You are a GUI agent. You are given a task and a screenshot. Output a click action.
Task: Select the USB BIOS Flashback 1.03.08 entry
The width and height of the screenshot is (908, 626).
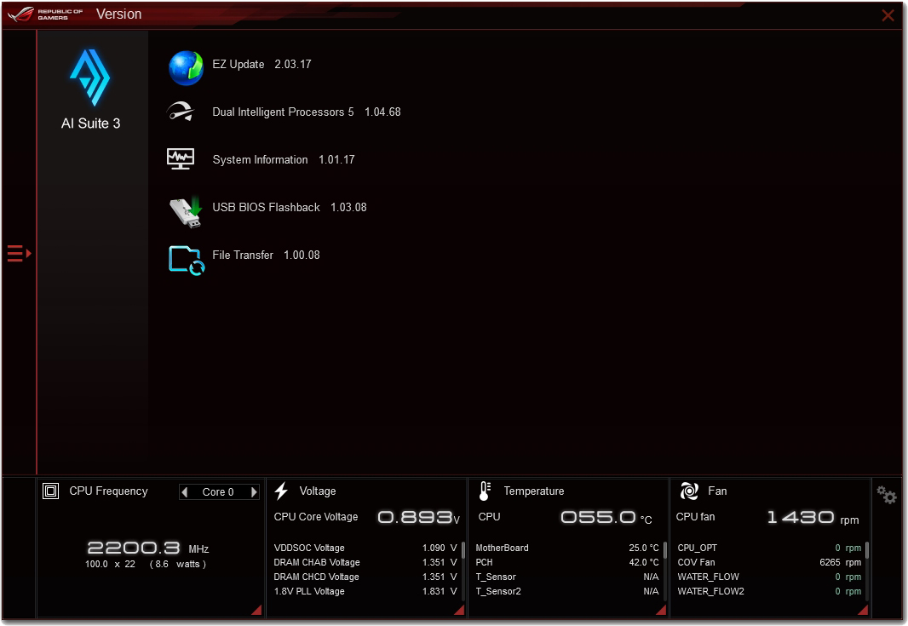point(290,207)
